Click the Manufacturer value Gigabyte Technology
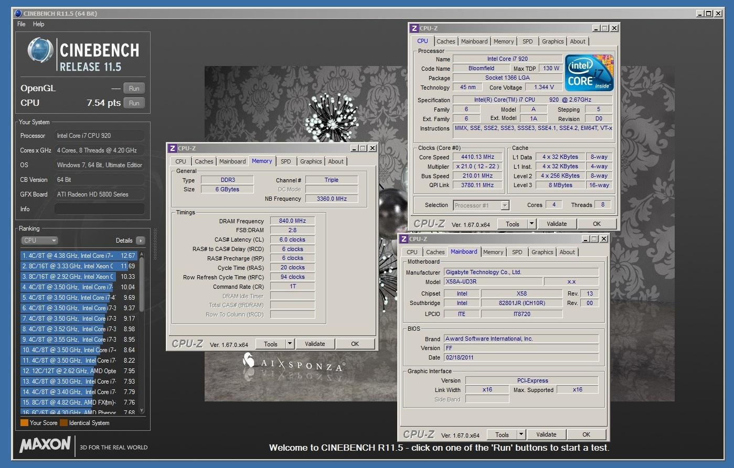Image resolution: width=734 pixels, height=468 pixels. click(521, 272)
